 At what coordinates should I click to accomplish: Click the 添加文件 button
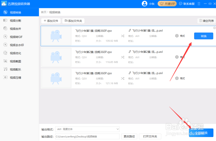click(51, 21)
